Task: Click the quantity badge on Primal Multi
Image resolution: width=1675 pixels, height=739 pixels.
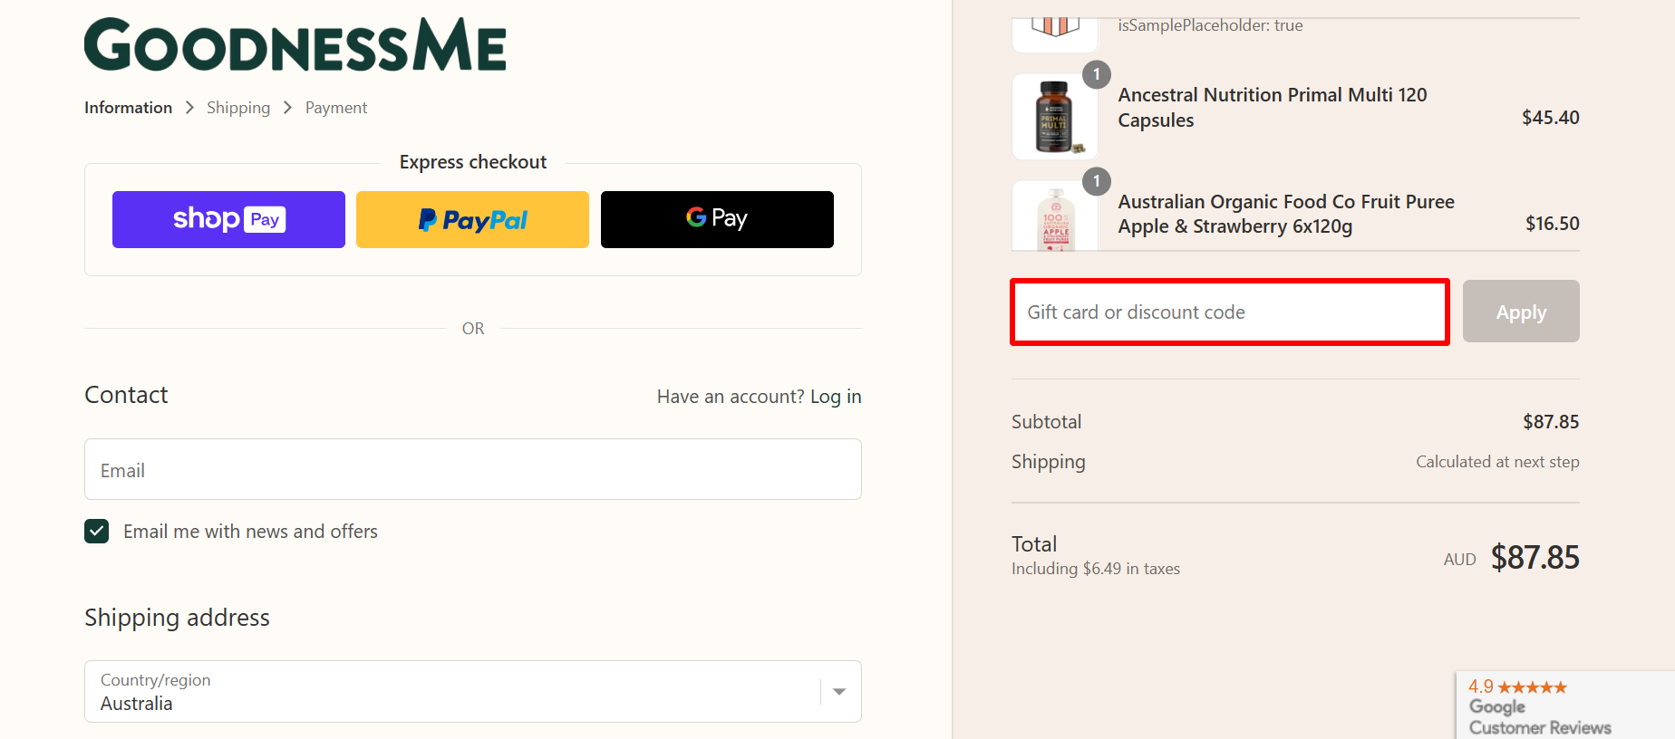Action: point(1096,75)
